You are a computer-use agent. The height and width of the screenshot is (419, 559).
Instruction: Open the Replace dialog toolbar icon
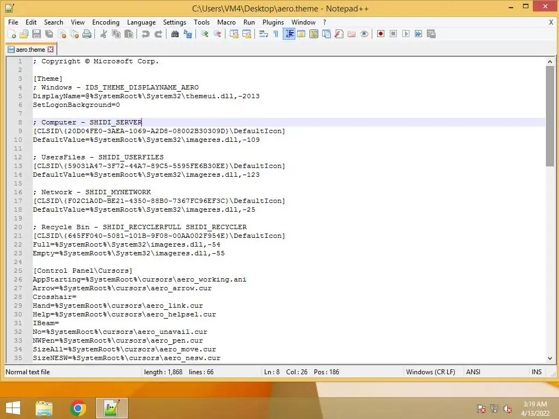(x=188, y=34)
